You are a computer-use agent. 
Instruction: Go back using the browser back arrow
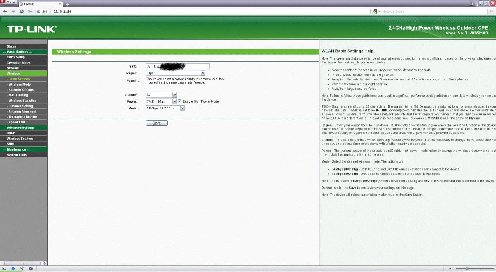pyautogui.click(x=5, y=12)
